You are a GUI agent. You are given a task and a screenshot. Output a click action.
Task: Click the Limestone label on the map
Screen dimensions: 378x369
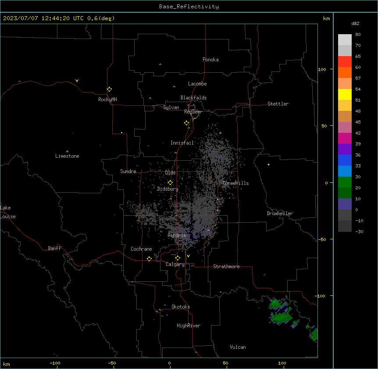click(x=67, y=156)
